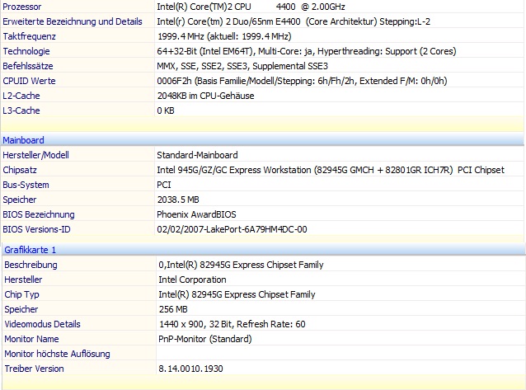Click the Treiber Version value 8.14.0010.1930
This screenshot has width=526, height=390.
[x=192, y=369]
